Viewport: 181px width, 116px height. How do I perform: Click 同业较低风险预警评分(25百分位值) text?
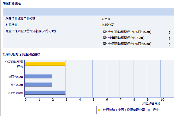[127, 32]
